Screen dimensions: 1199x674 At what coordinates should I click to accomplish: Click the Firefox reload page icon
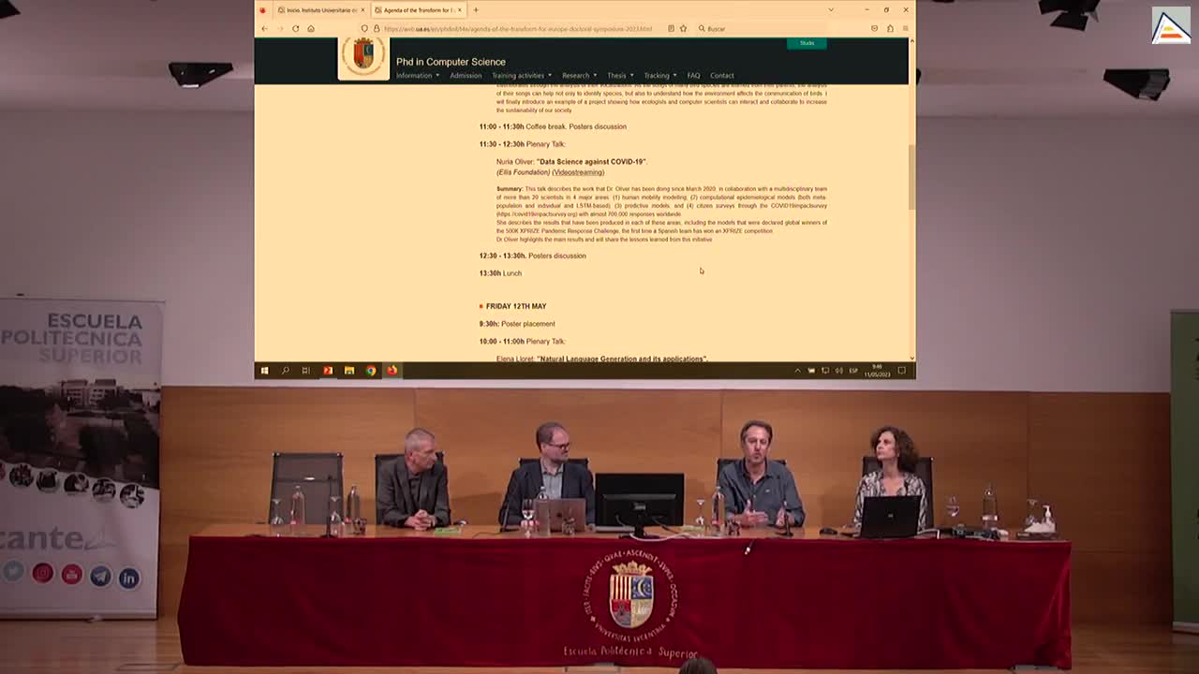[x=295, y=29]
